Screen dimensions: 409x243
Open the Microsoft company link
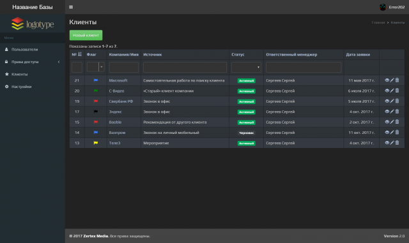tap(118, 80)
